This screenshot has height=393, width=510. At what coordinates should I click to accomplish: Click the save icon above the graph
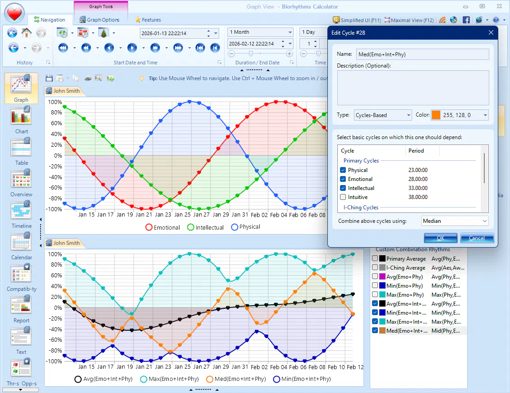click(49, 78)
